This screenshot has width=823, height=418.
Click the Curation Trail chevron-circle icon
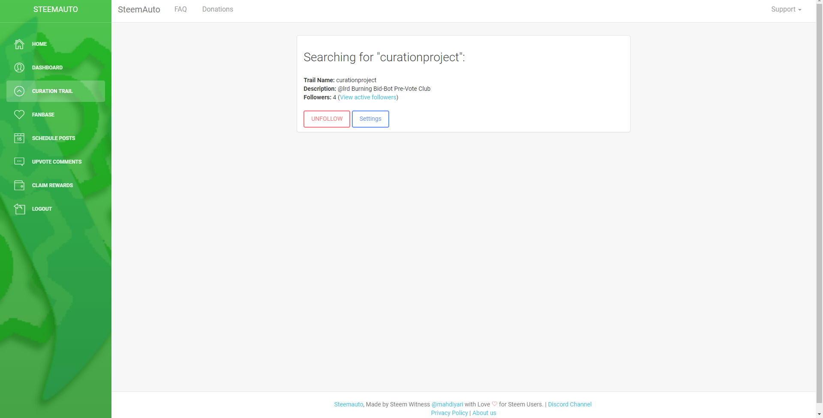pos(19,91)
